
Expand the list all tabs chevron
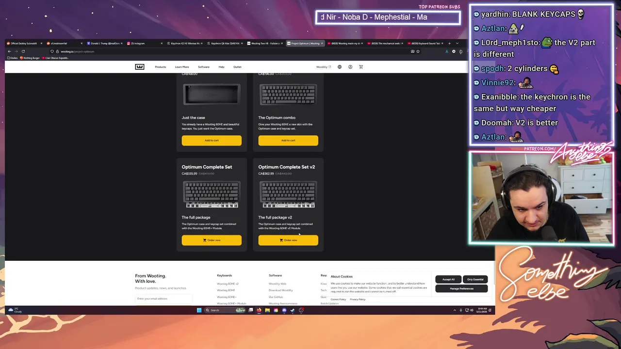pos(457,43)
